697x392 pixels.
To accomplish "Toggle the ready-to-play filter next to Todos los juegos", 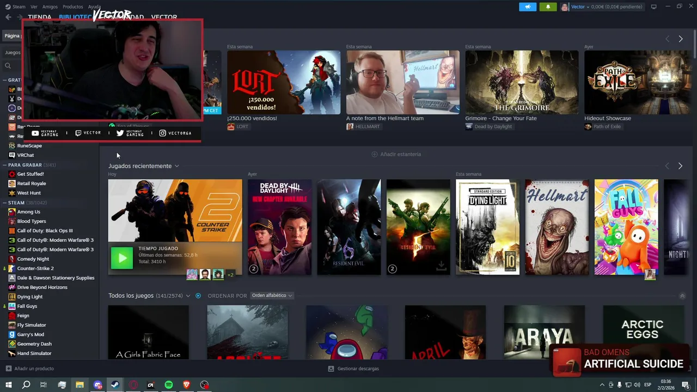I will click(198, 296).
